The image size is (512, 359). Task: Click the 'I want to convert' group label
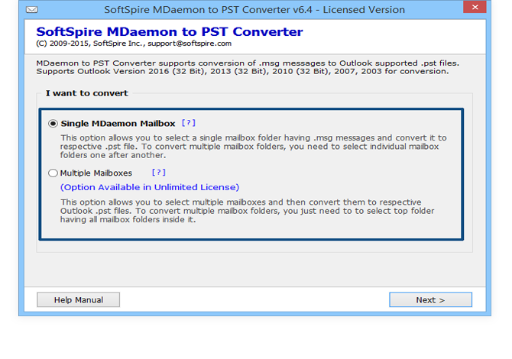pyautogui.click(x=87, y=93)
